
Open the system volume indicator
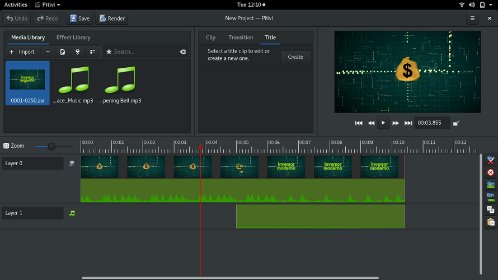472,5
